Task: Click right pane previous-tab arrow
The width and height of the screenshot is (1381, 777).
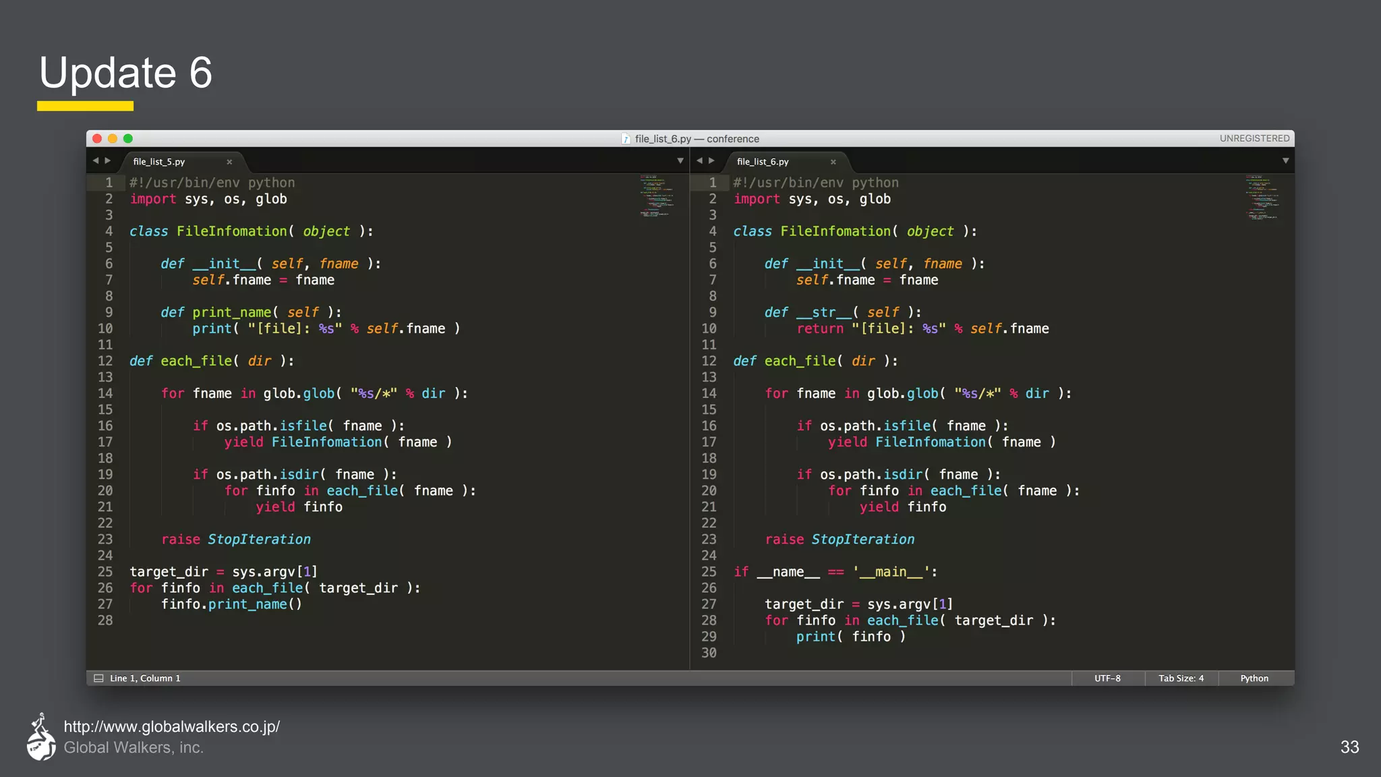Action: tap(699, 161)
